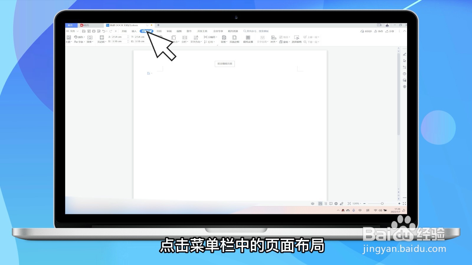This screenshot has height=265, width=472.
Task: Click the pointer select icon in right sidebar
Action: (x=404, y=61)
